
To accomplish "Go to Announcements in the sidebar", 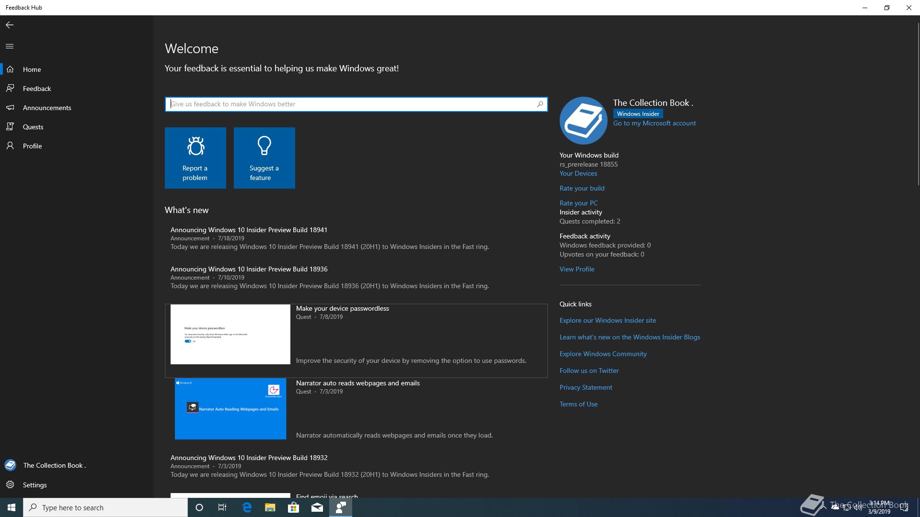I will click(x=46, y=108).
